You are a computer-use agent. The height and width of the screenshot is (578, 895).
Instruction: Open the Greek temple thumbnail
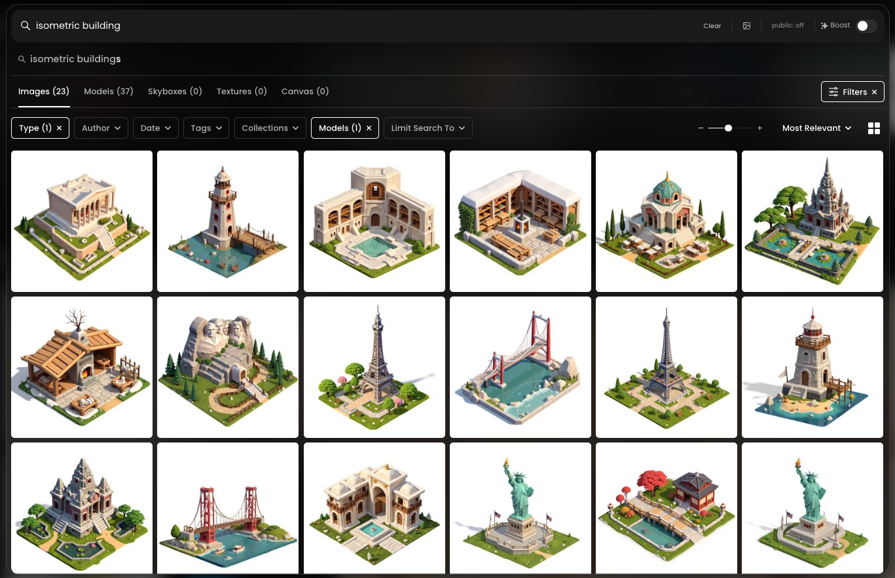pyautogui.click(x=82, y=221)
